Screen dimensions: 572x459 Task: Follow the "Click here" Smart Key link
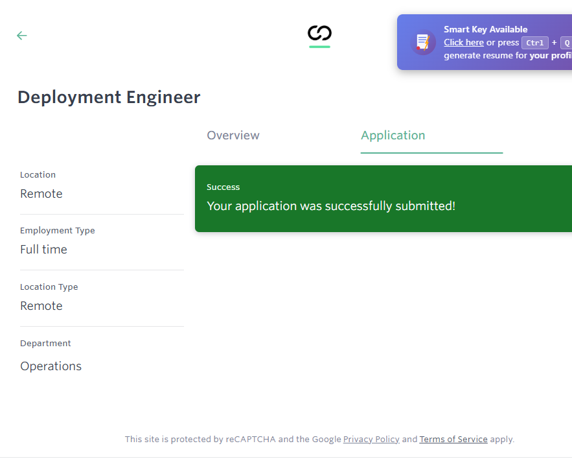[464, 42]
